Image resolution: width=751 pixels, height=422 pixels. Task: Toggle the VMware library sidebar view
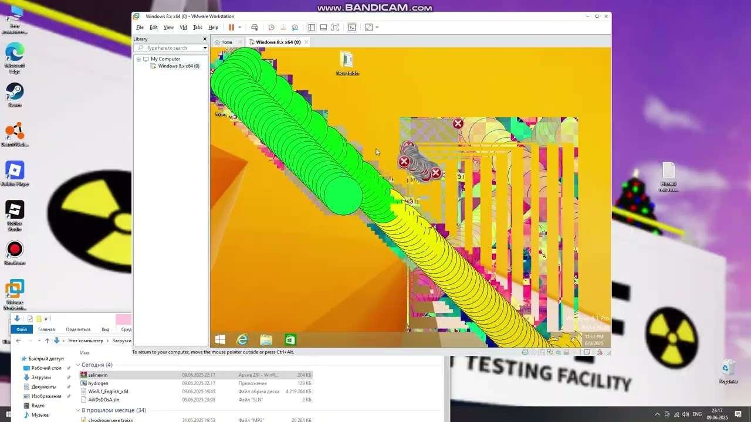tap(312, 28)
